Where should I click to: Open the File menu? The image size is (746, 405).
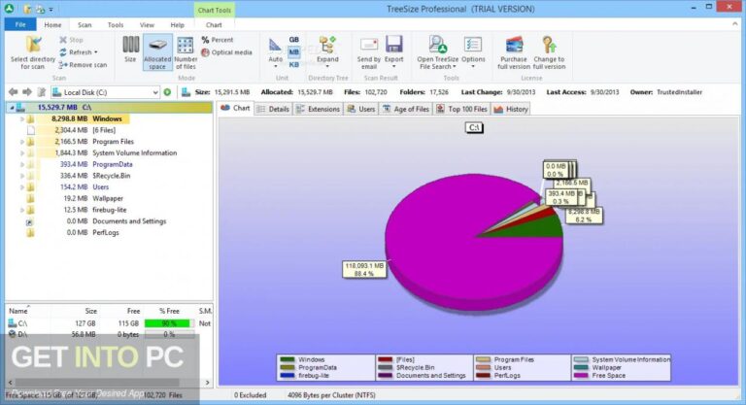click(20, 24)
